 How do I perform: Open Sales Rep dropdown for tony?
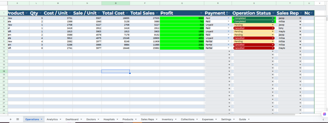[300, 28]
